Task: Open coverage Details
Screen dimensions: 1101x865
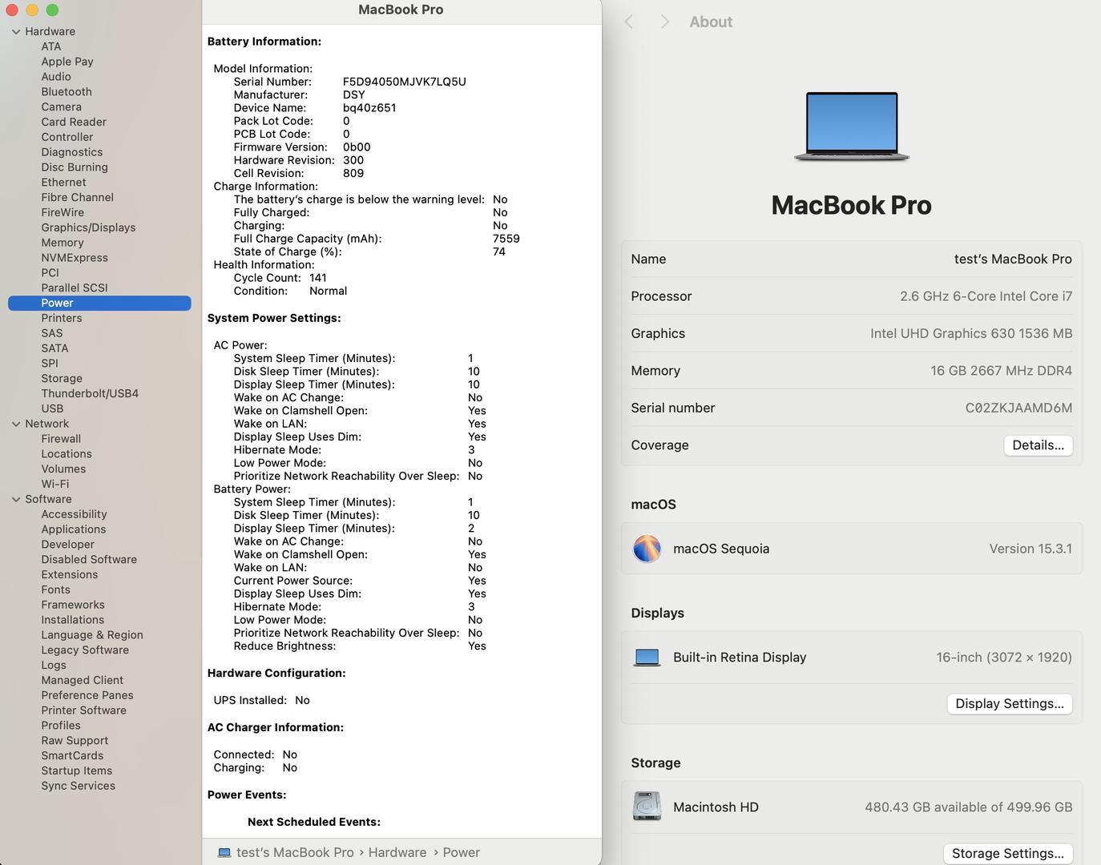Action: (x=1038, y=445)
